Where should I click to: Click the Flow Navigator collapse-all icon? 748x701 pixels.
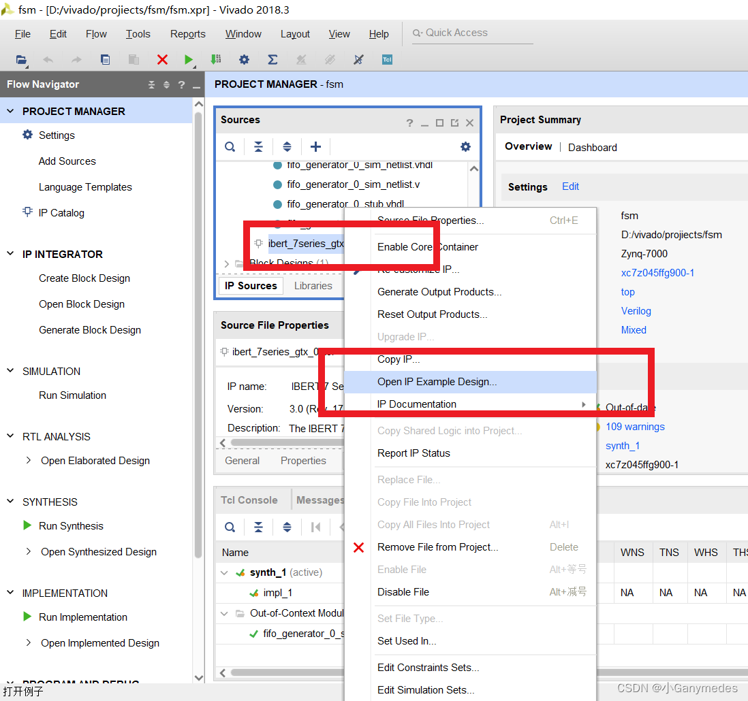pos(151,85)
